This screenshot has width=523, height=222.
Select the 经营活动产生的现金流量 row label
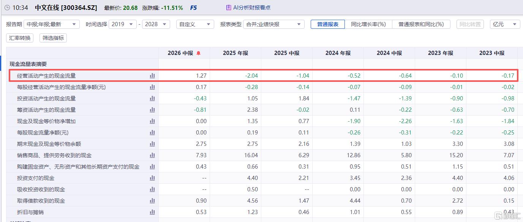pyautogui.click(x=46, y=76)
